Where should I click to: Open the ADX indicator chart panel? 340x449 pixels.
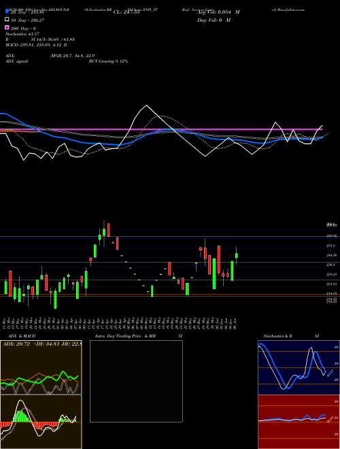click(x=41, y=367)
